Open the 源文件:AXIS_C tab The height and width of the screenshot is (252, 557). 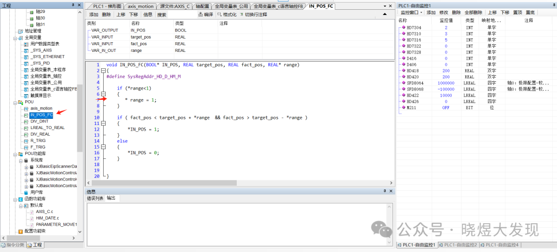pyautogui.click(x=174, y=6)
